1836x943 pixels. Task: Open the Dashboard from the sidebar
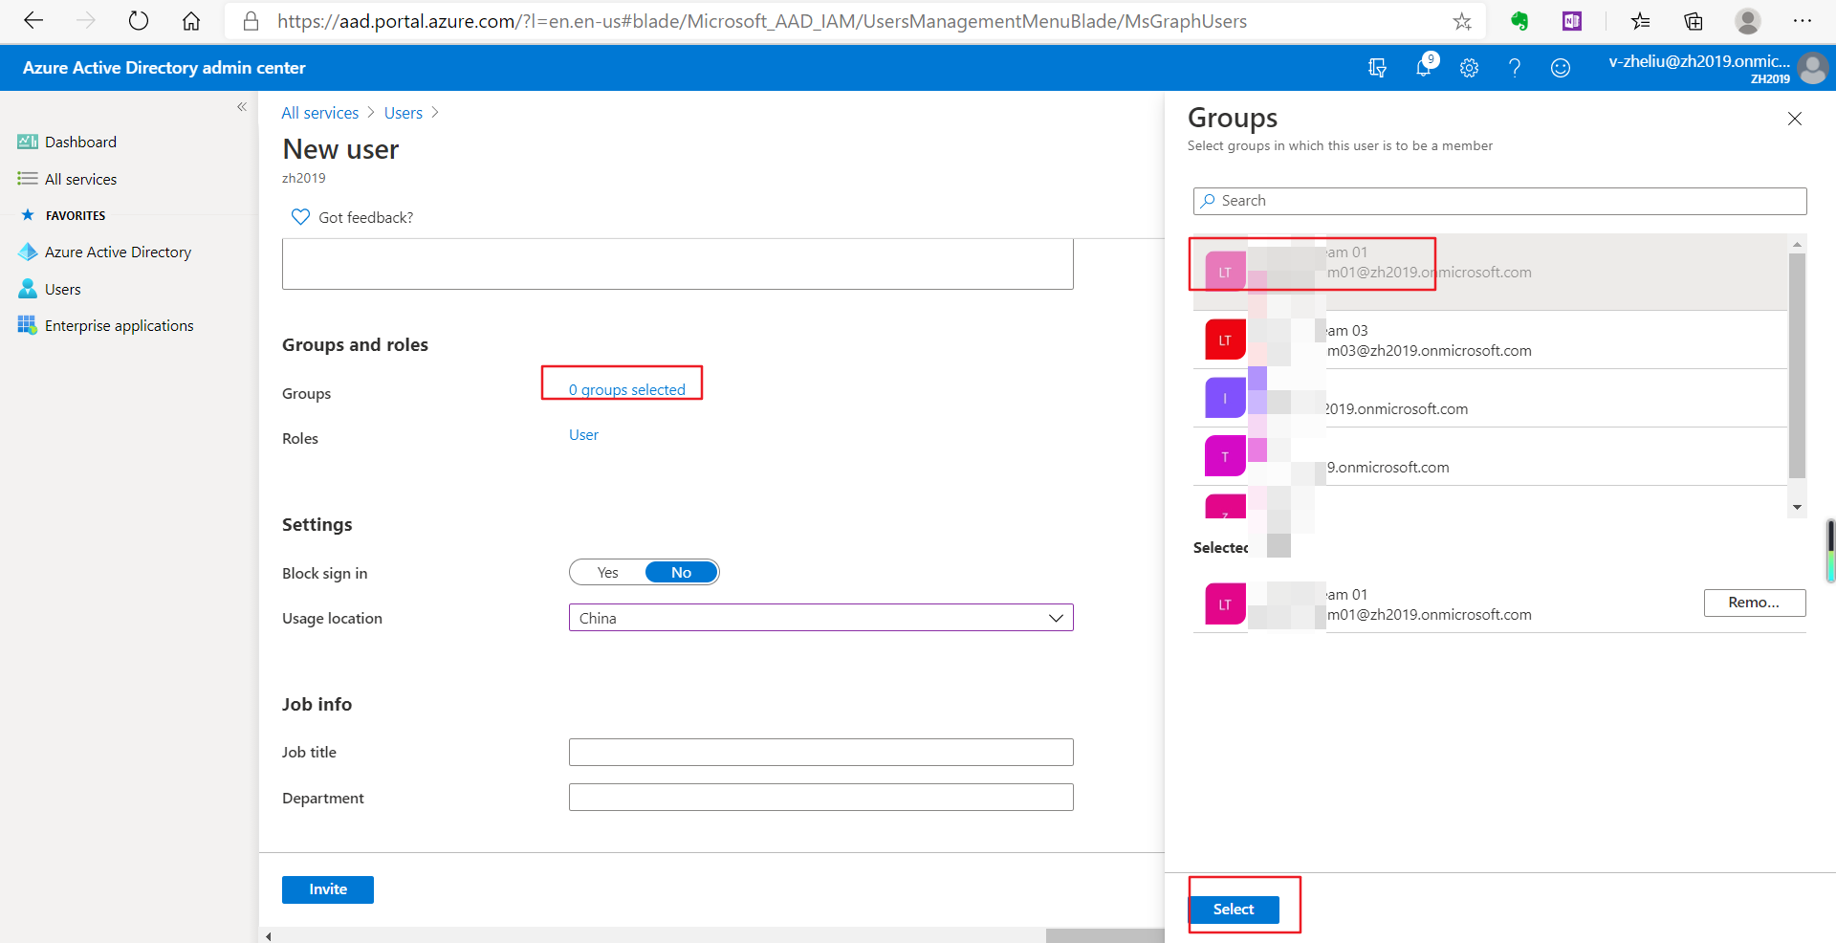(x=79, y=142)
